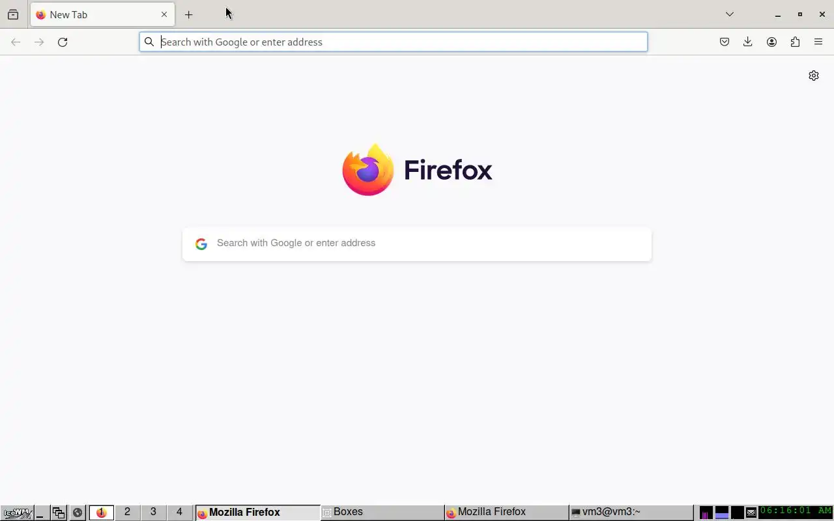Screen dimensions: 834x521
Task: Switch to workspace 3
Action: point(153,513)
